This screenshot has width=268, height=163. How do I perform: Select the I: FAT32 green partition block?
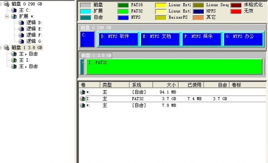(174, 67)
